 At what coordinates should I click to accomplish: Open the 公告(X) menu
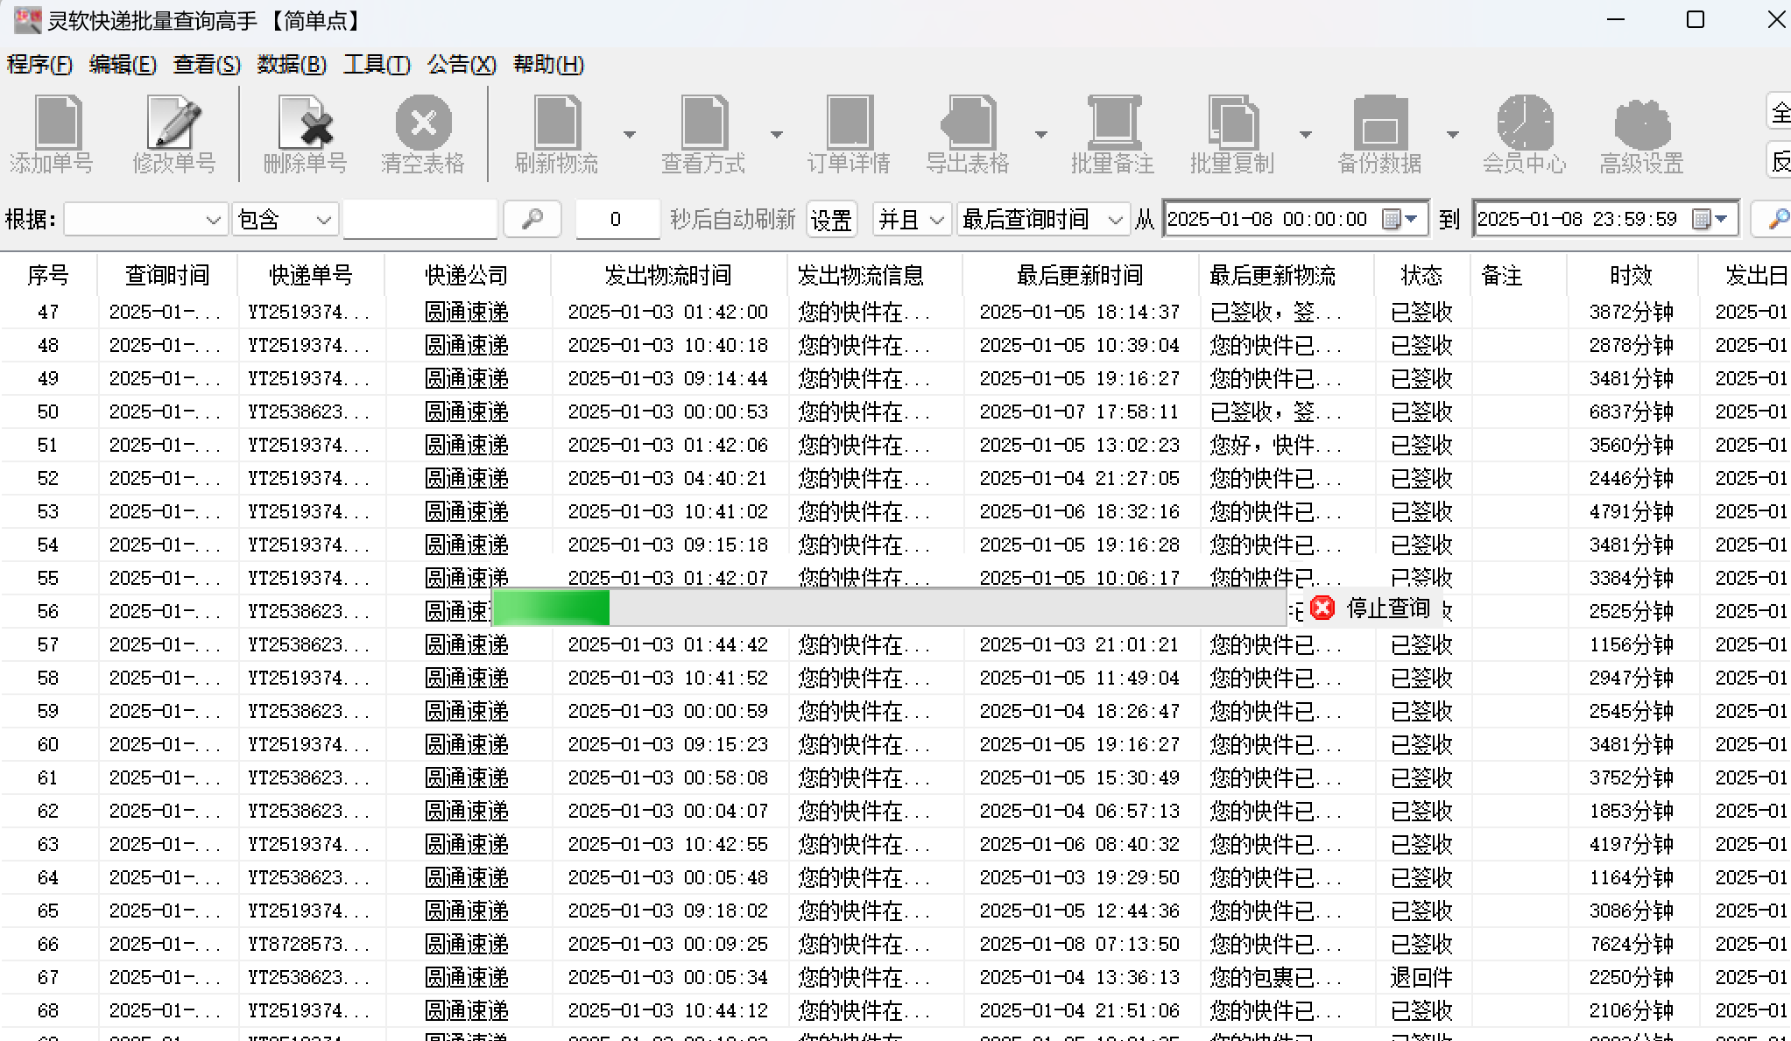[462, 65]
